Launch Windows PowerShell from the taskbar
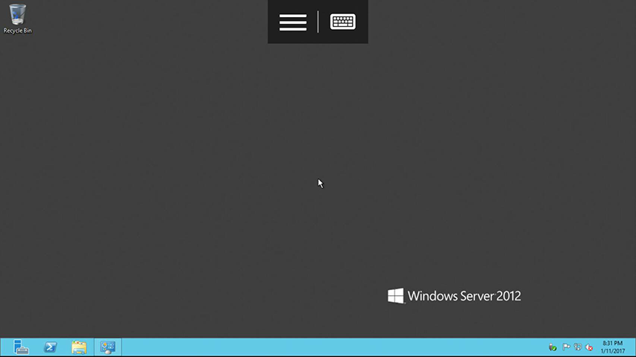The image size is (636, 357). pyautogui.click(x=50, y=347)
